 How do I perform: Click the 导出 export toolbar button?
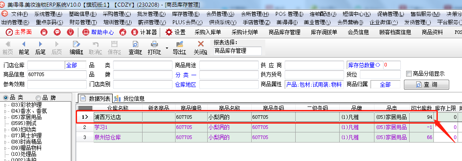click(180, 48)
